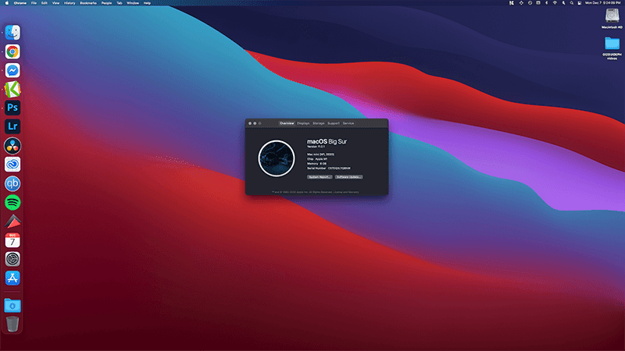Click the Spotlight search icon in menu bar
The width and height of the screenshot is (625, 351).
pos(571,3)
